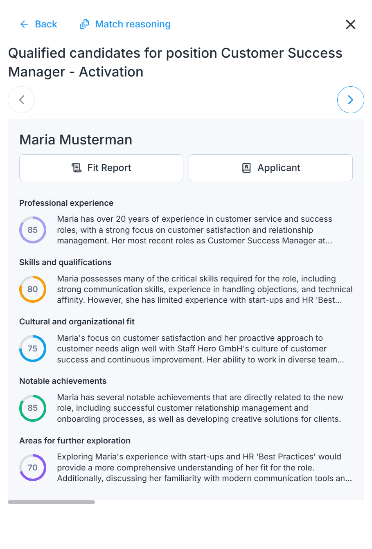Close the qualified candidates panel
This screenshot has width=372, height=549.
[x=351, y=25]
